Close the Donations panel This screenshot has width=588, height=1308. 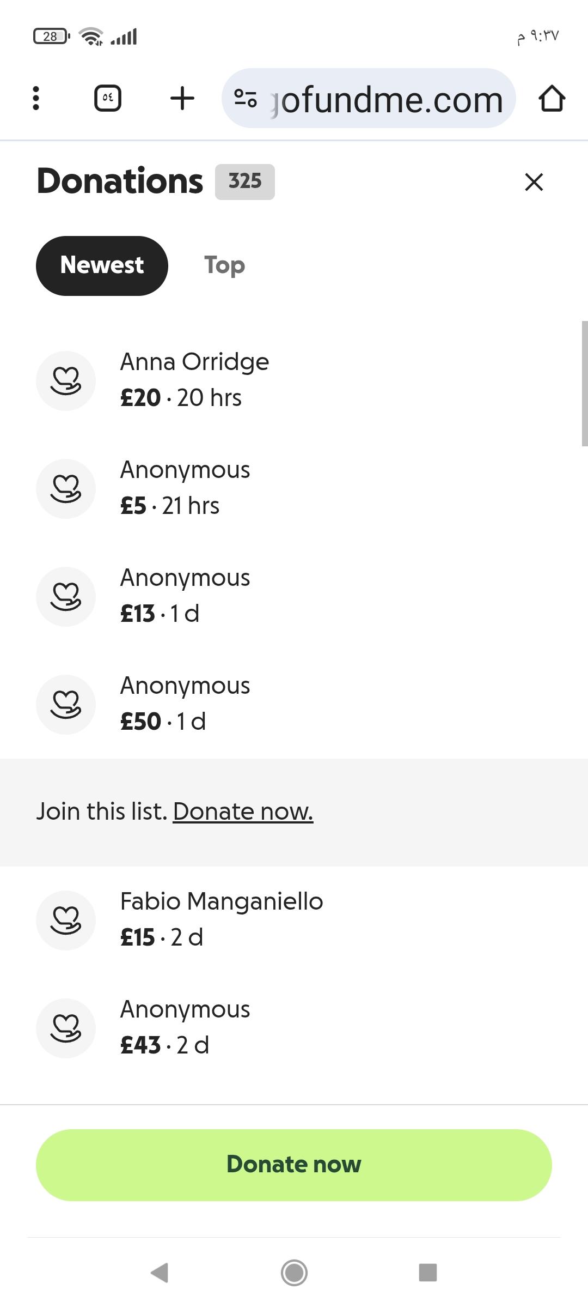click(x=534, y=182)
